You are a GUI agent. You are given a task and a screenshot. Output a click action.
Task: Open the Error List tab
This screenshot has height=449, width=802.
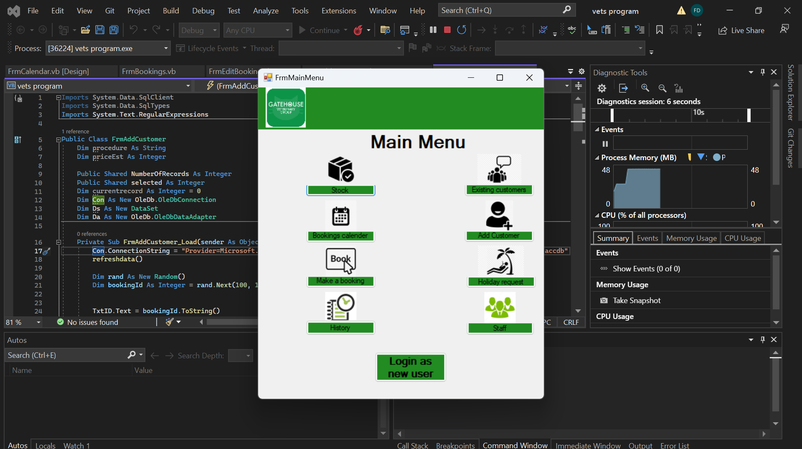[675, 445]
